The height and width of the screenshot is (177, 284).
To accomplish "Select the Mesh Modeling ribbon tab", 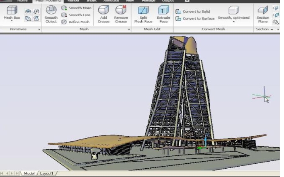I will point(48,1).
